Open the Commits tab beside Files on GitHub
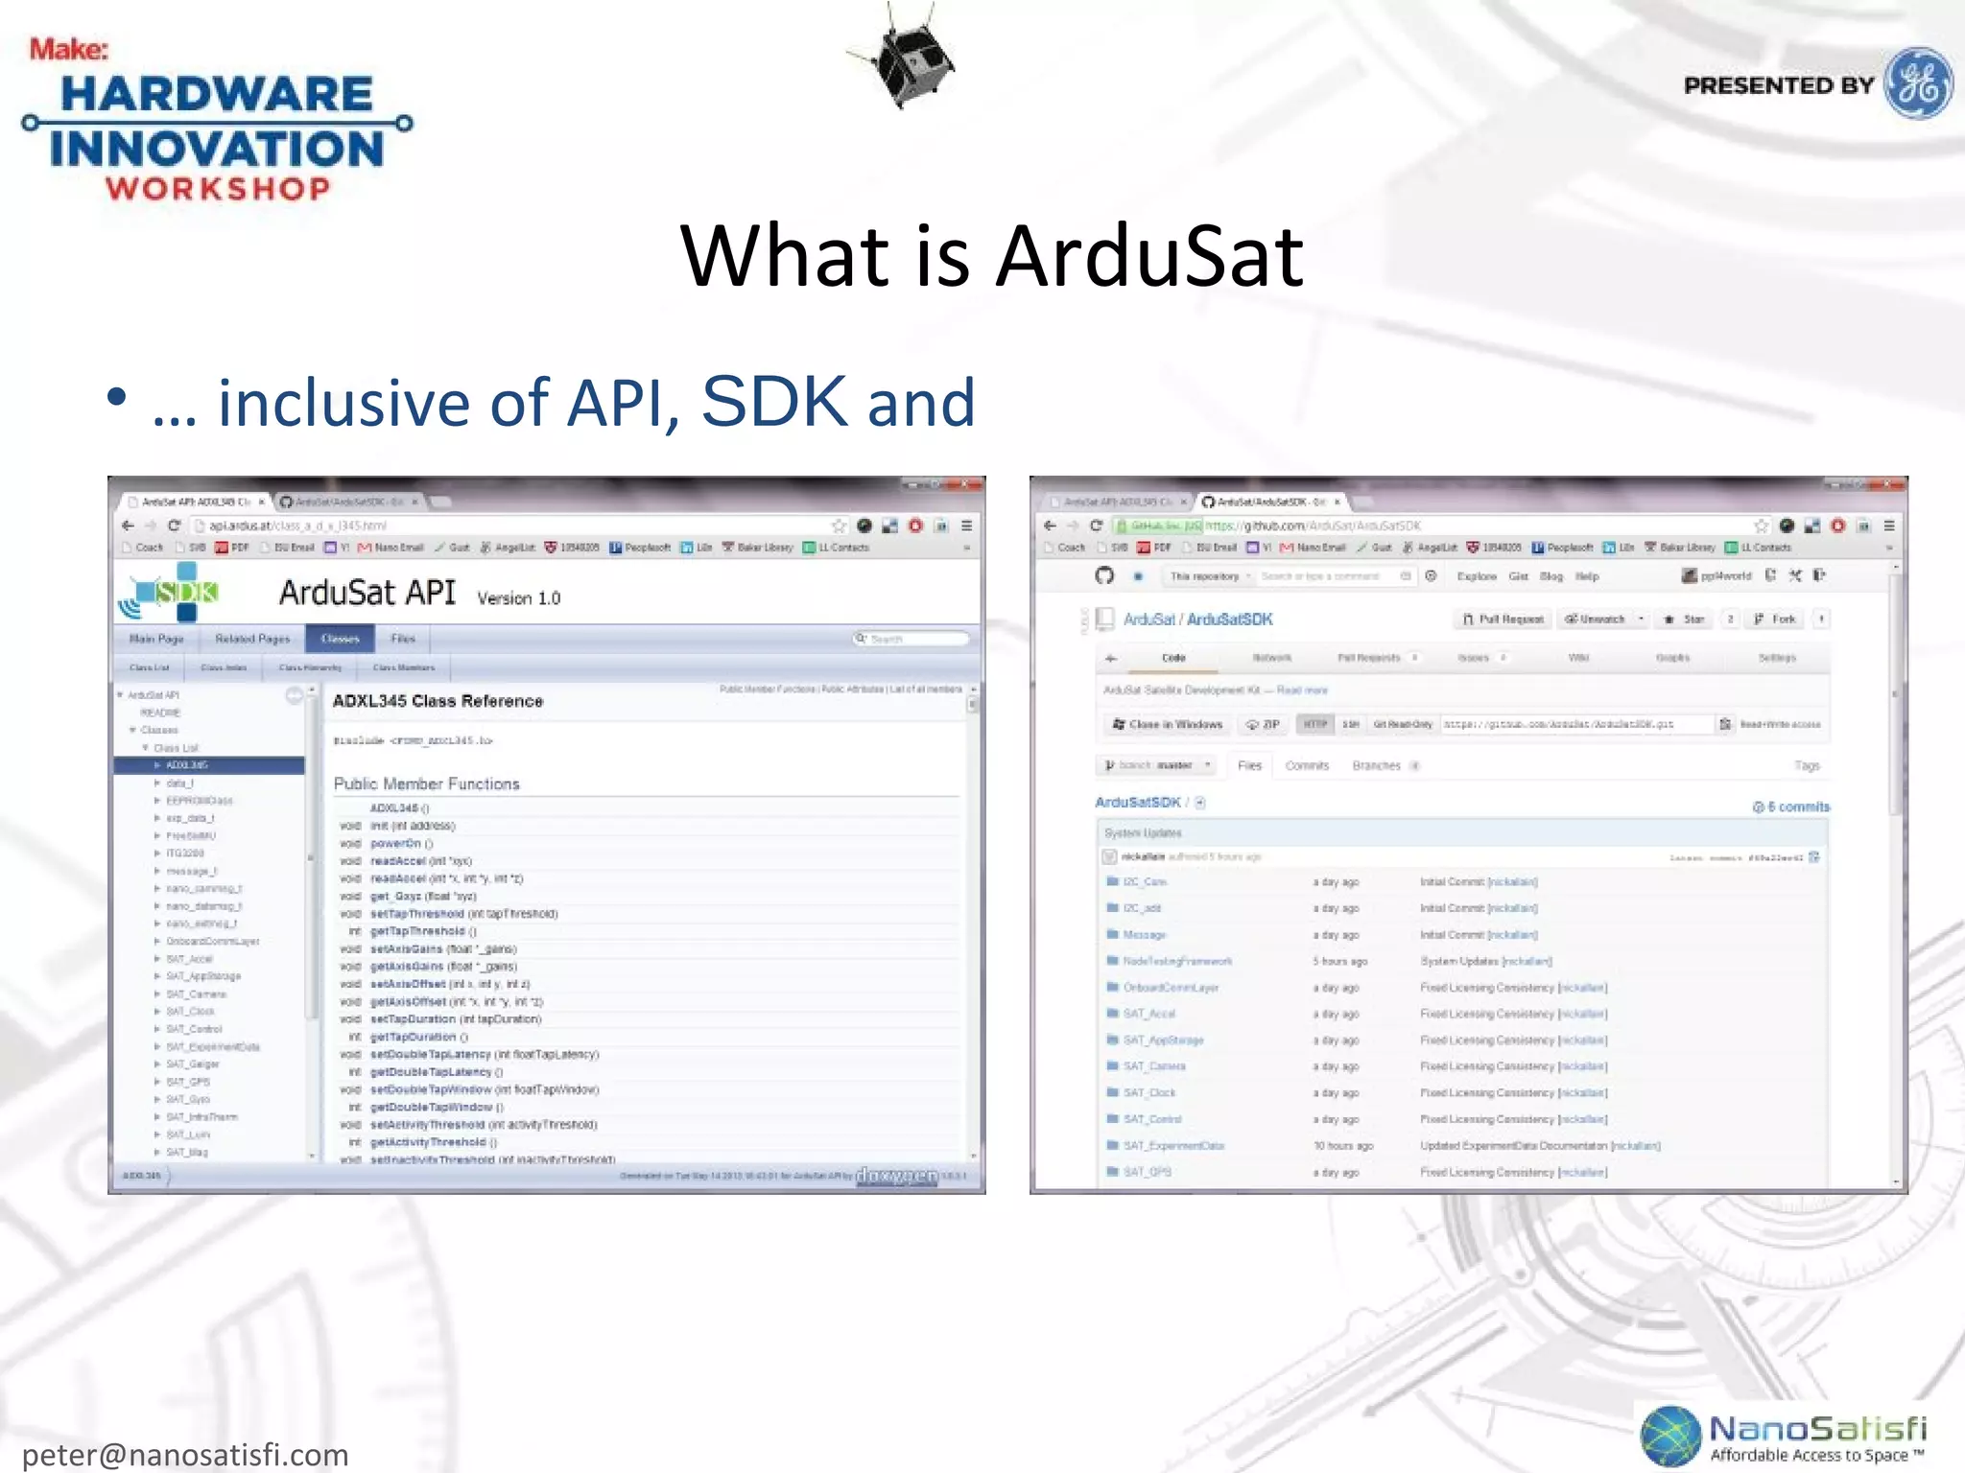This screenshot has height=1473, width=1965. click(1307, 765)
